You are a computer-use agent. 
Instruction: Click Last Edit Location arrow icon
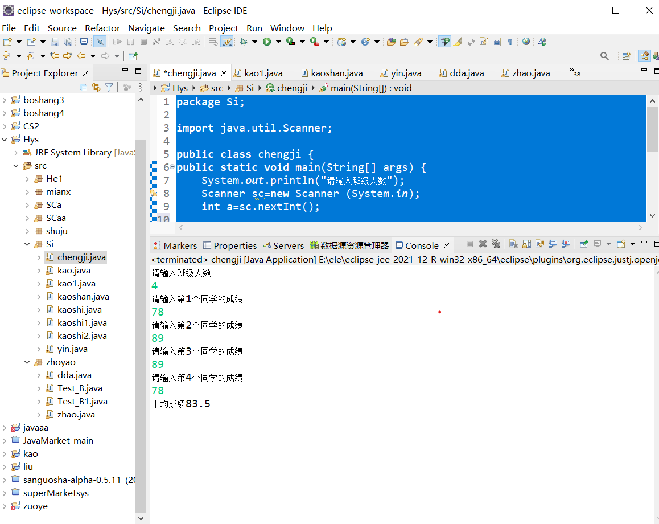[x=55, y=55]
